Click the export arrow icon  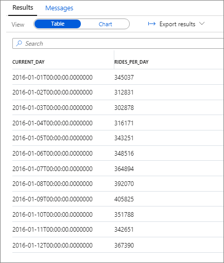click(152, 24)
